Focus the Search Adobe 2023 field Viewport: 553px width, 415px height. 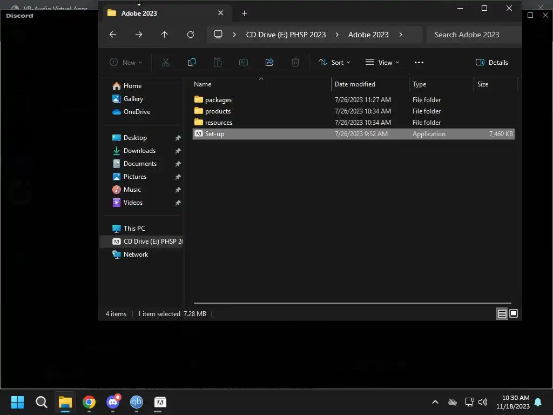pyautogui.click(x=474, y=35)
